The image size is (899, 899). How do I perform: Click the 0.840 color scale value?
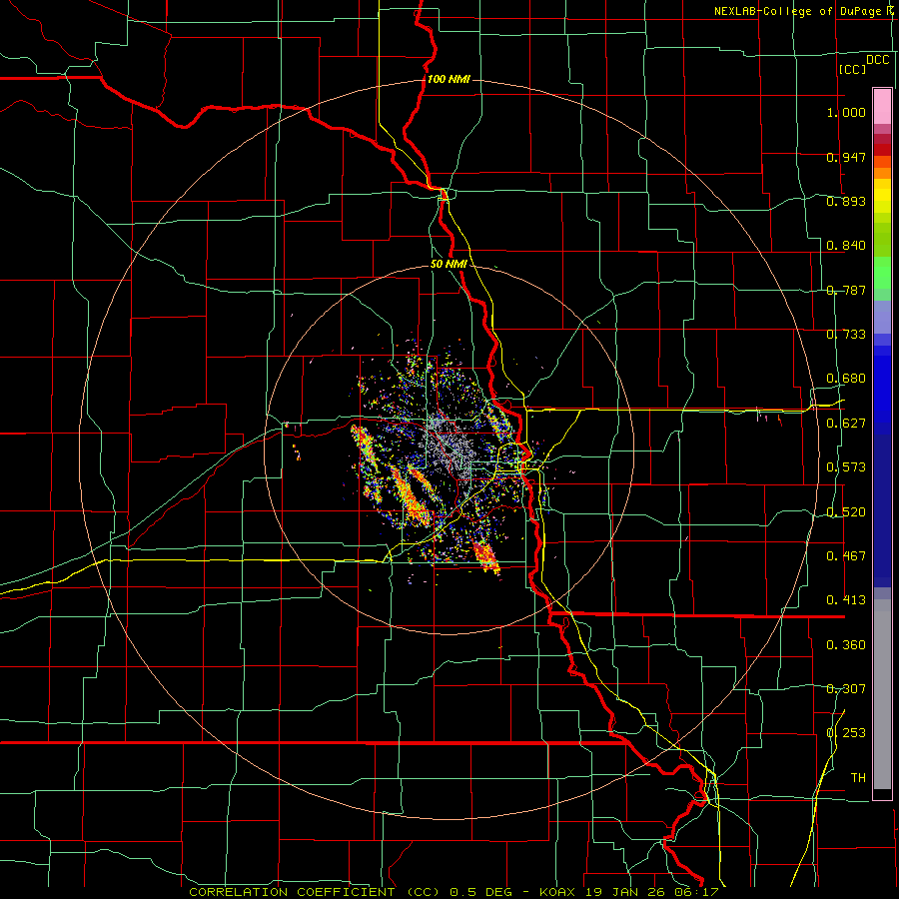(x=846, y=246)
